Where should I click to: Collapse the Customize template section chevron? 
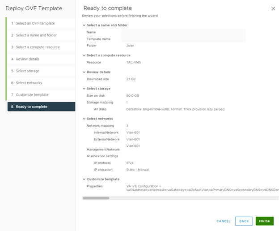pyautogui.click(x=84, y=180)
